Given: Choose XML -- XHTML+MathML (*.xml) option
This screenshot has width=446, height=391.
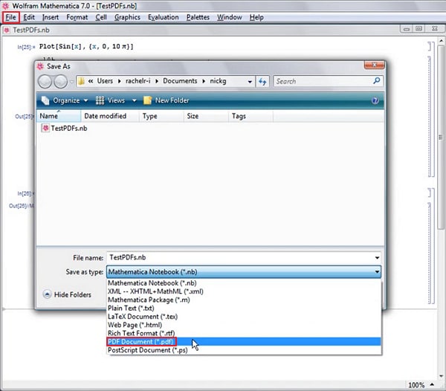Looking at the screenshot, I should coord(244,291).
